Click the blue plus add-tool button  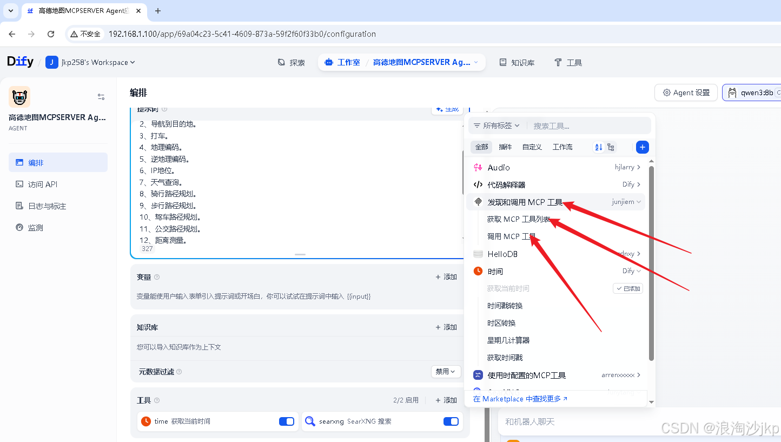click(642, 147)
